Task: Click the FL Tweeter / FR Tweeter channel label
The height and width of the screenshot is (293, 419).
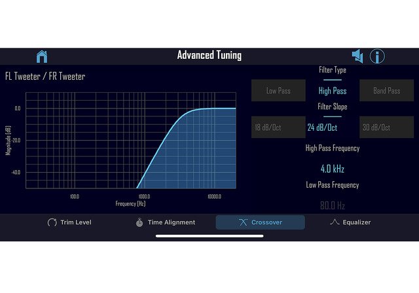Action: pyautogui.click(x=45, y=77)
